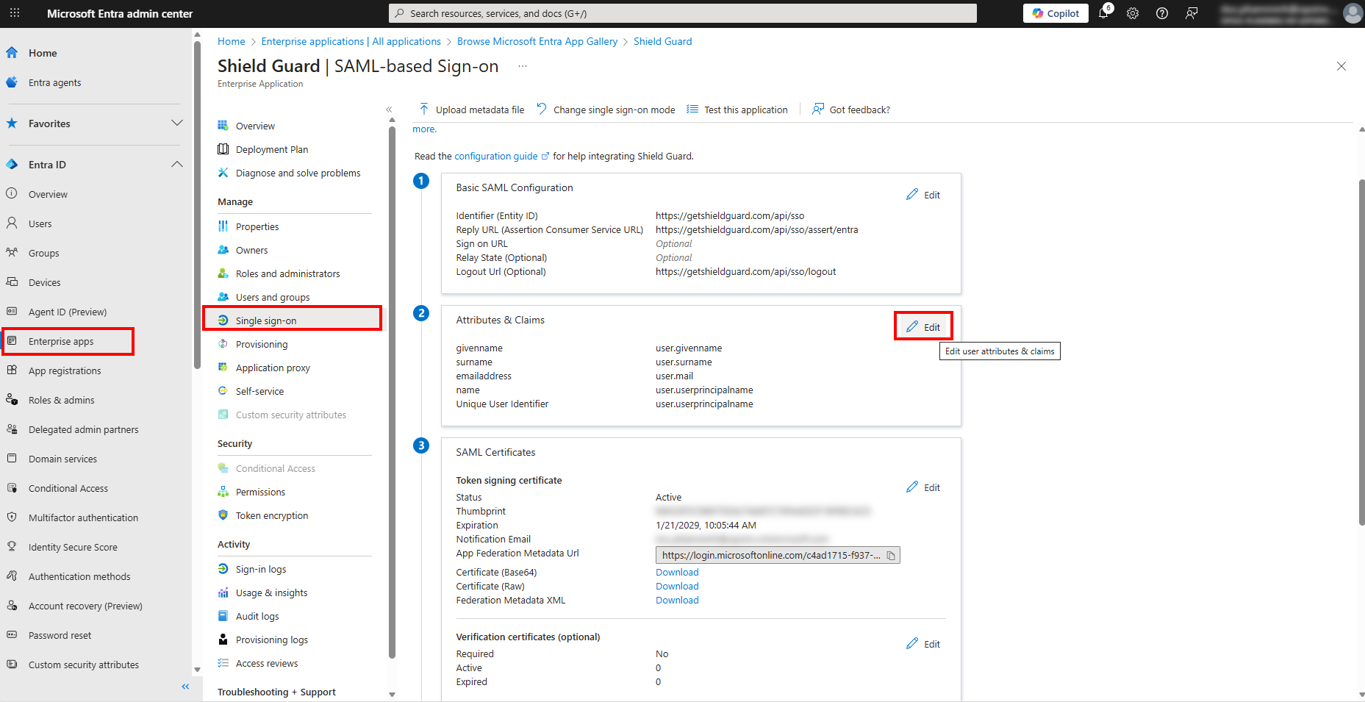Click the header feedback person icon
This screenshot has height=702, width=1365.
1192,13
